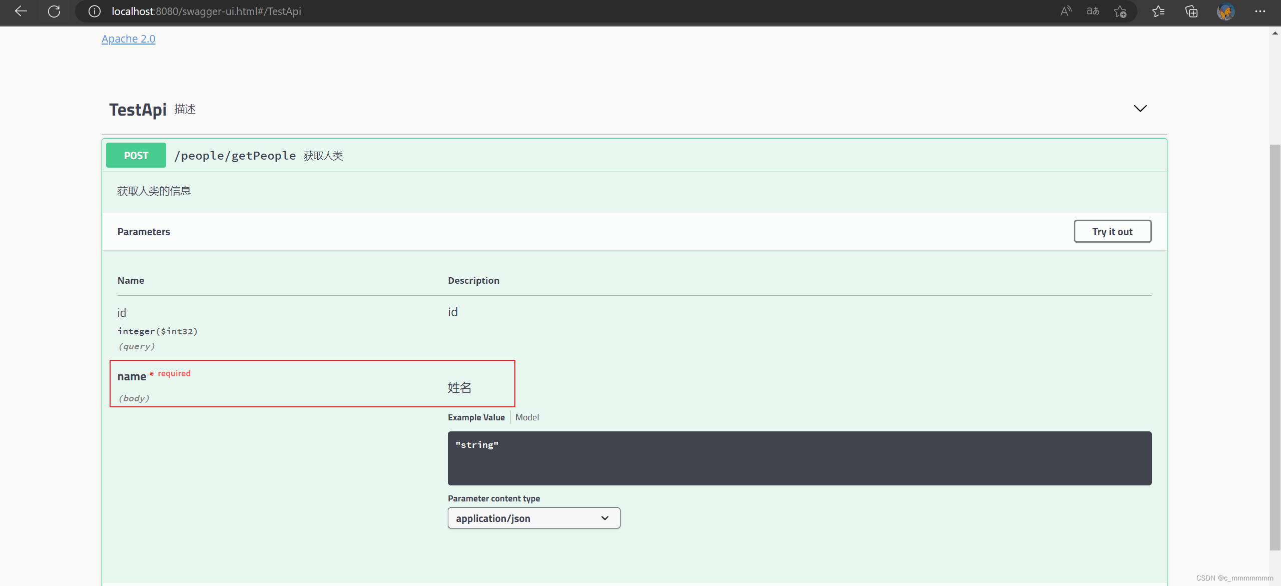Click the browser profile avatar
The width and height of the screenshot is (1281, 586).
1225,11
